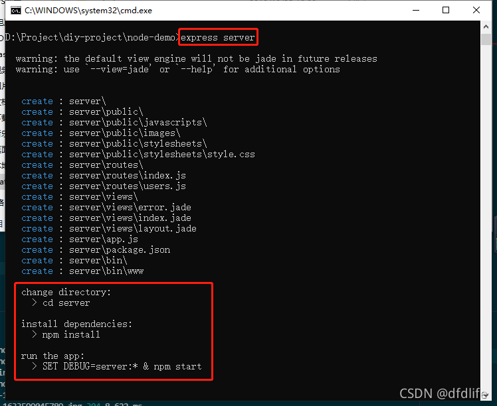Click the line ending with layout.jade

click(109, 229)
